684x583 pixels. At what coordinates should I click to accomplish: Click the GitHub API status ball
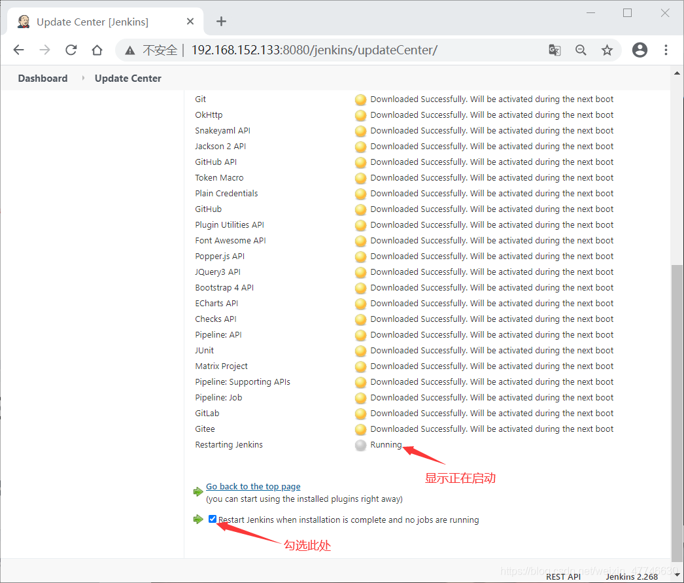[x=360, y=162]
